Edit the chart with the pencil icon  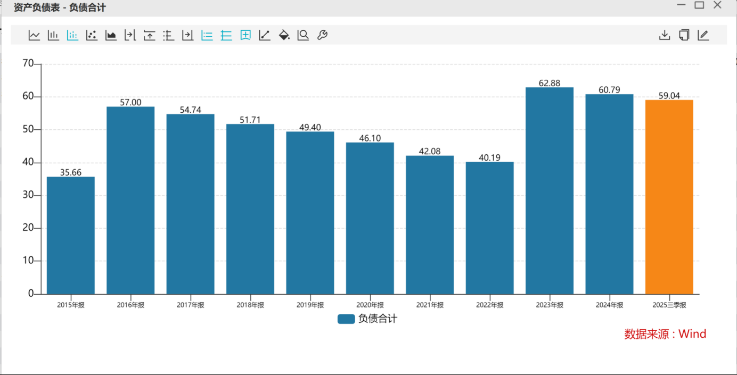[x=703, y=35]
